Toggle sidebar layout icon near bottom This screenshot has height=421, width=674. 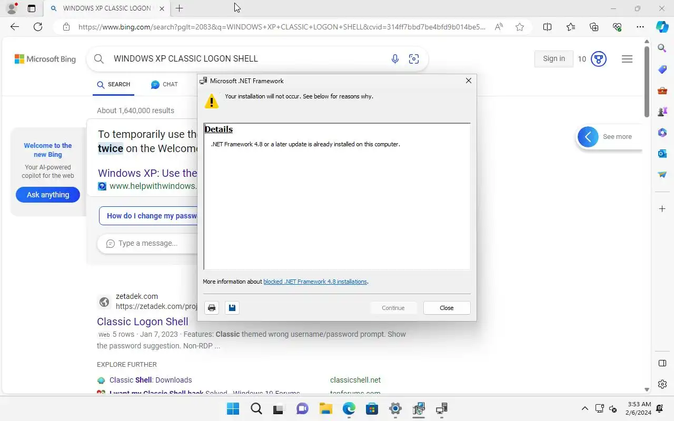662,363
